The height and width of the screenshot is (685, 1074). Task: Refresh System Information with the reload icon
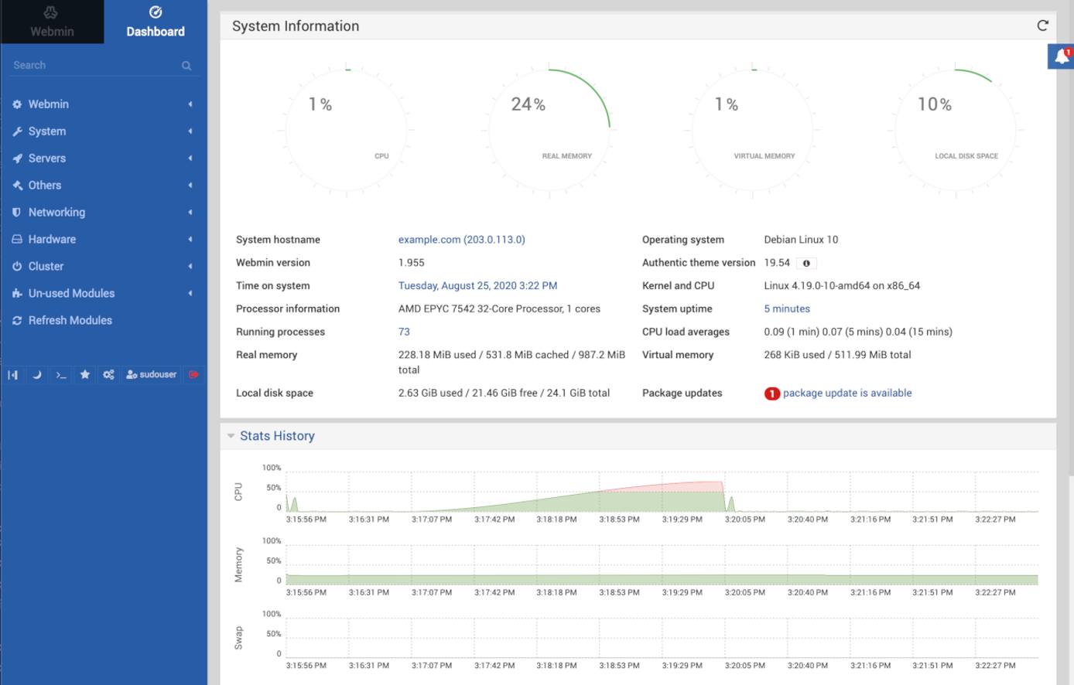[1043, 25]
